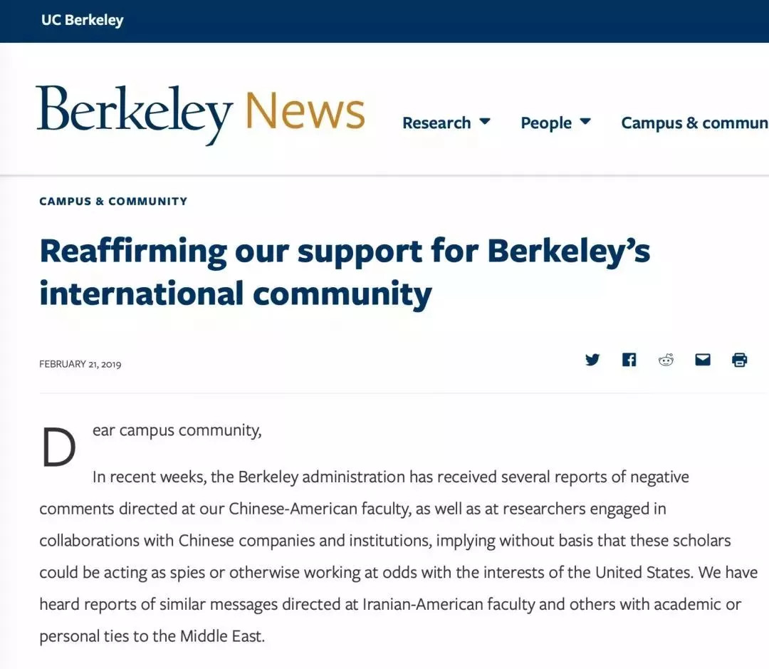The image size is (769, 669).
Task: Share this article on Twitter
Action: point(592,360)
